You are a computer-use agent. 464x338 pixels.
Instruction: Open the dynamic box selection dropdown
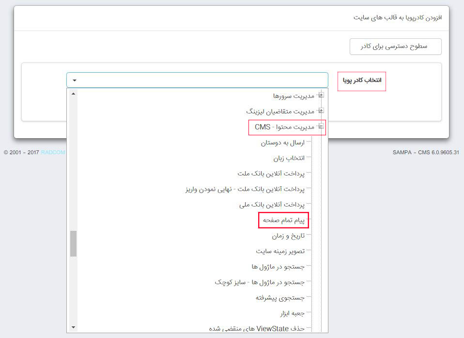73,80
